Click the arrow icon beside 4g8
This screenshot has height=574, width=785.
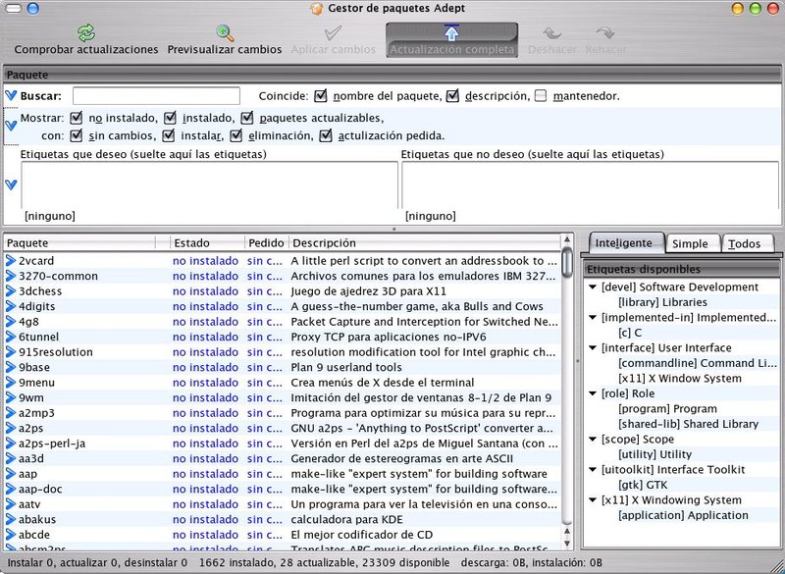pyautogui.click(x=11, y=321)
